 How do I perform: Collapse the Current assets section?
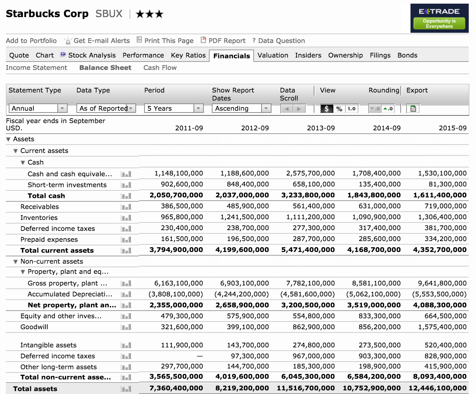click(x=16, y=151)
